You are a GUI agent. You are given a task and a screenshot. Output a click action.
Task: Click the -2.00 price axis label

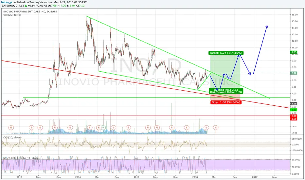coord(294,133)
